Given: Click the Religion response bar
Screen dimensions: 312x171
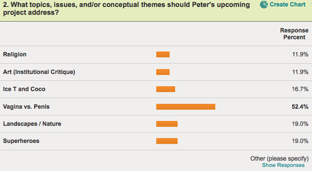Looking at the screenshot, I should click(x=163, y=55).
